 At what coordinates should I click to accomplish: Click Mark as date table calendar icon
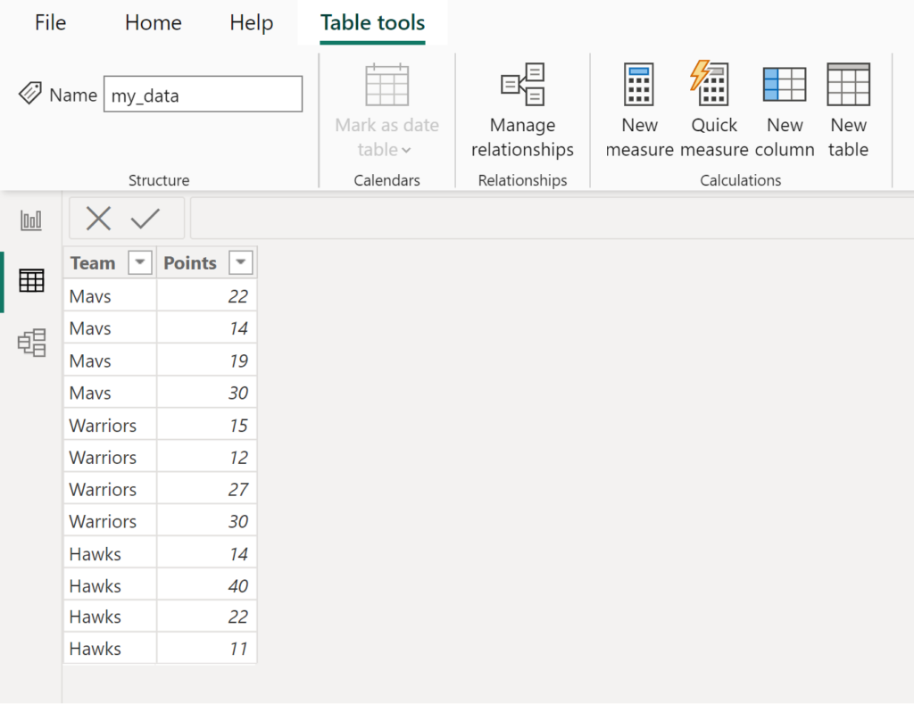point(387,85)
